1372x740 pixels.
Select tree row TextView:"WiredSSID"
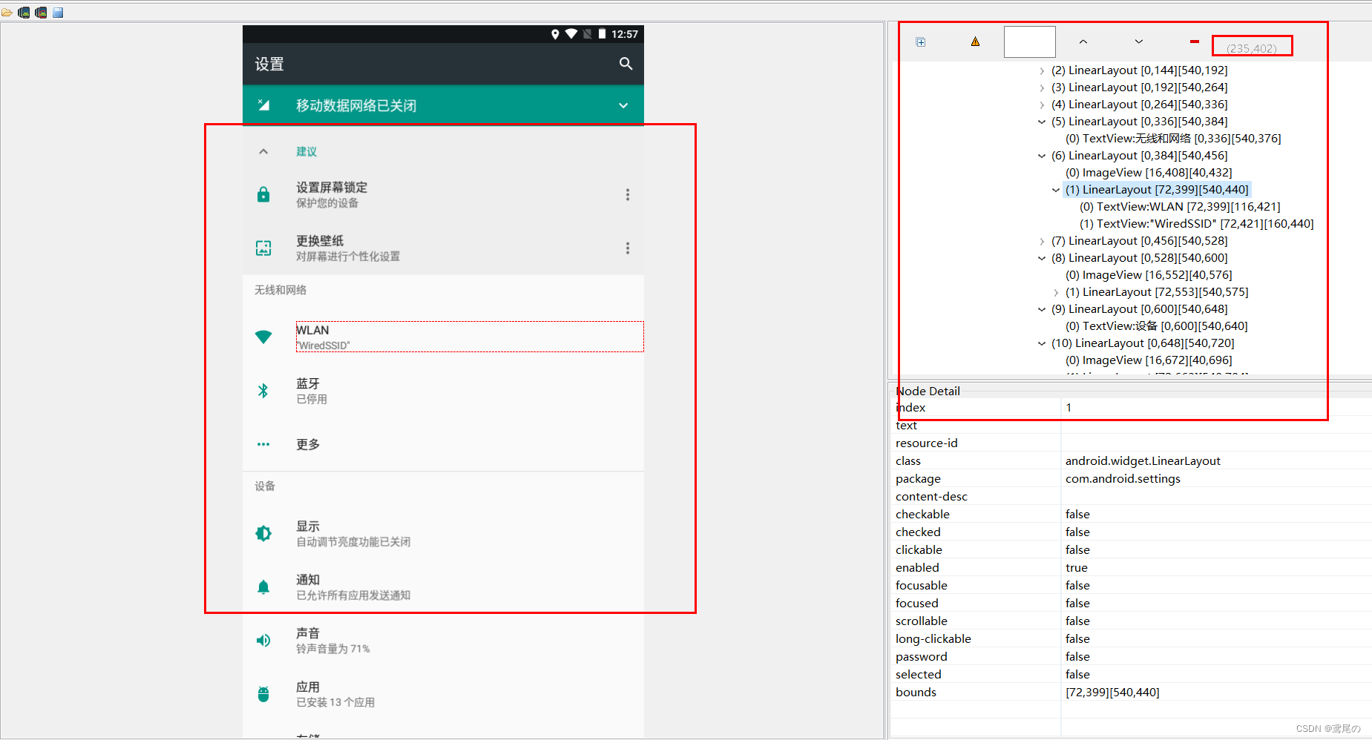point(1196,224)
